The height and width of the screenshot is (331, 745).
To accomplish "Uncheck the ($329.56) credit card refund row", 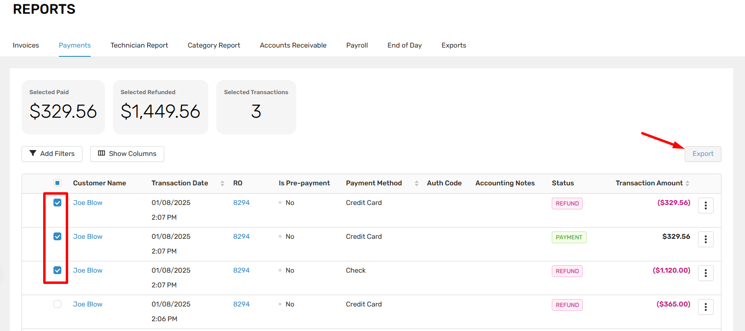I will [x=57, y=203].
